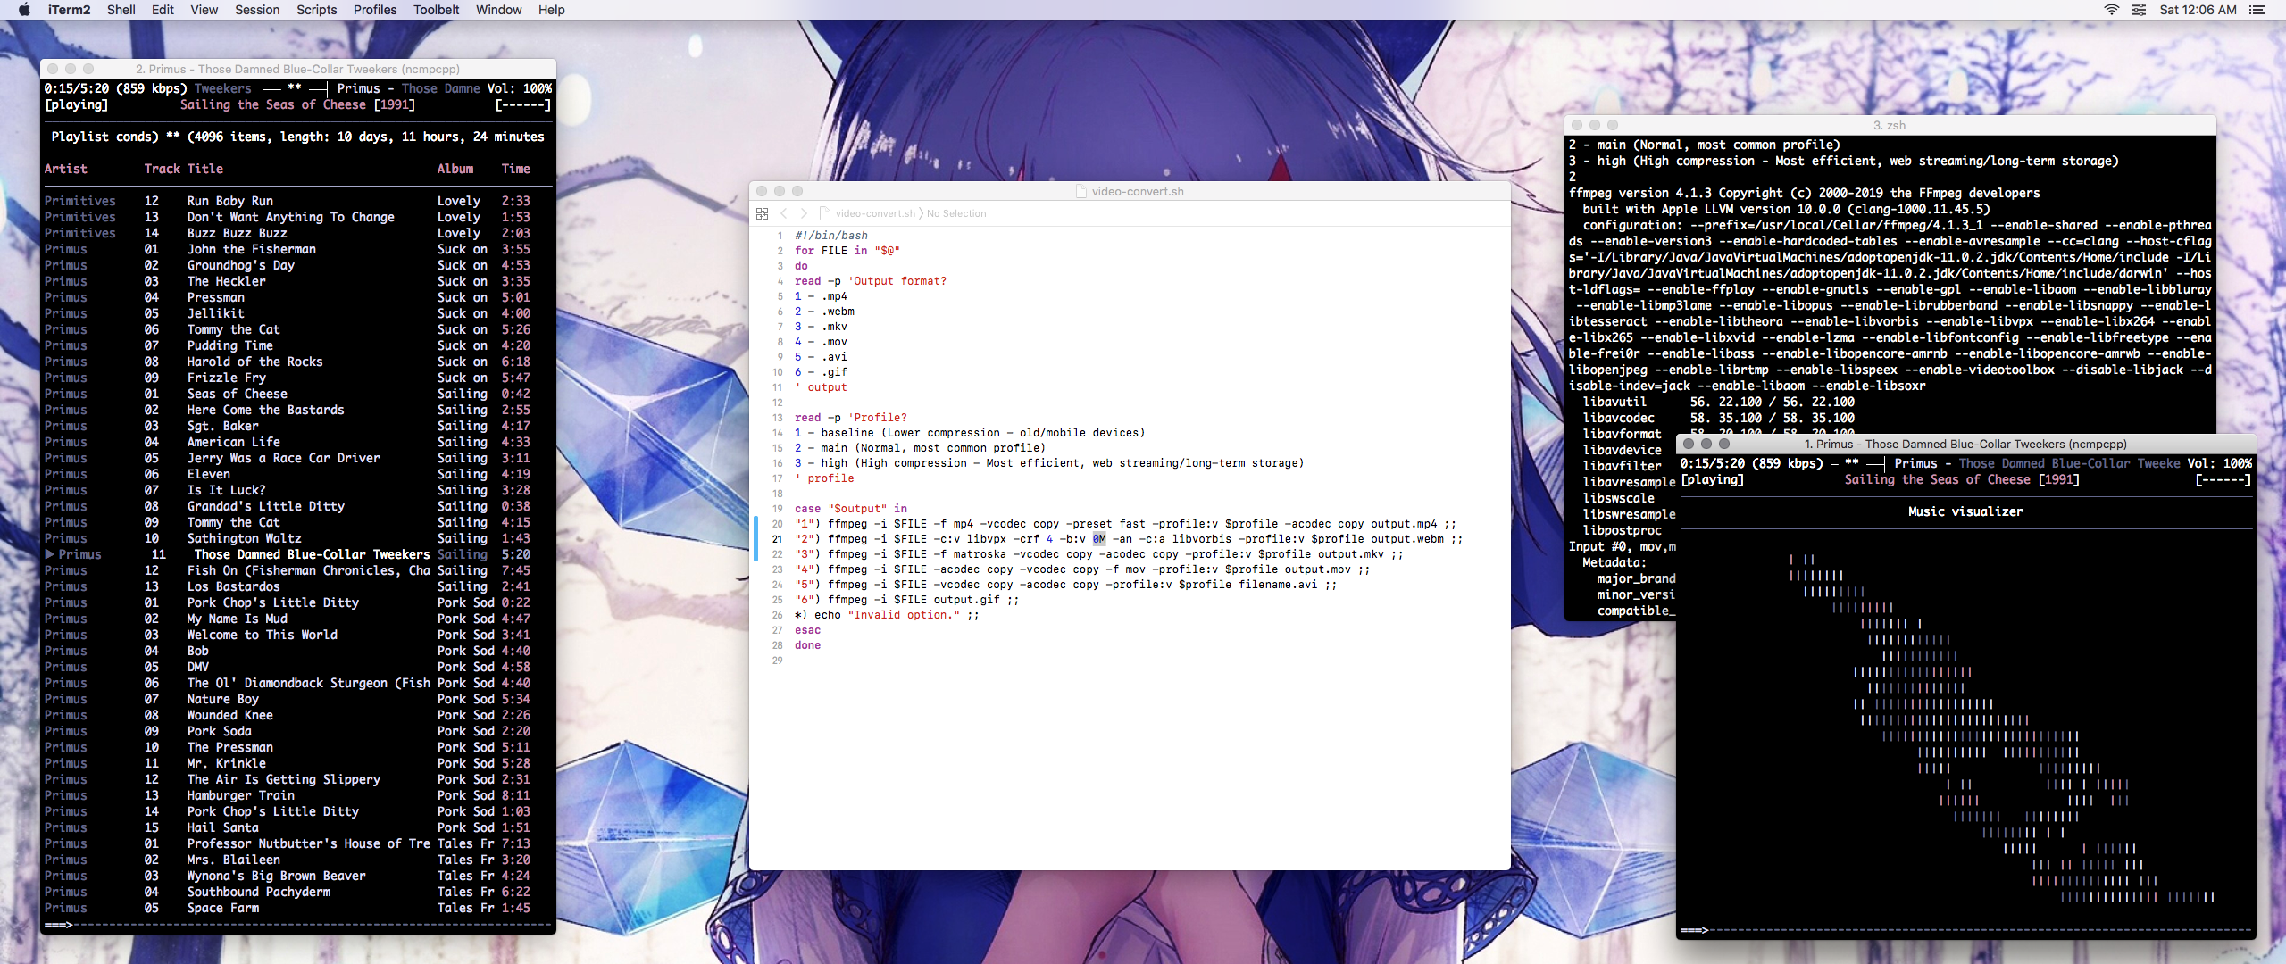Viewport: 2286px width, 964px height.
Task: Seek using the visualizer window's bottom progress bar
Action: 1965,930
